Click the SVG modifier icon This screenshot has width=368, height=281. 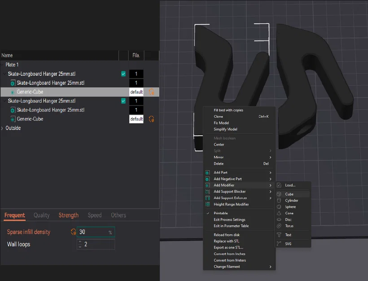[279, 244]
